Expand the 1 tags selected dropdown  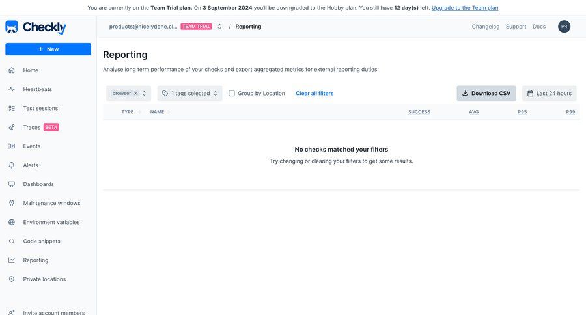[x=191, y=94]
